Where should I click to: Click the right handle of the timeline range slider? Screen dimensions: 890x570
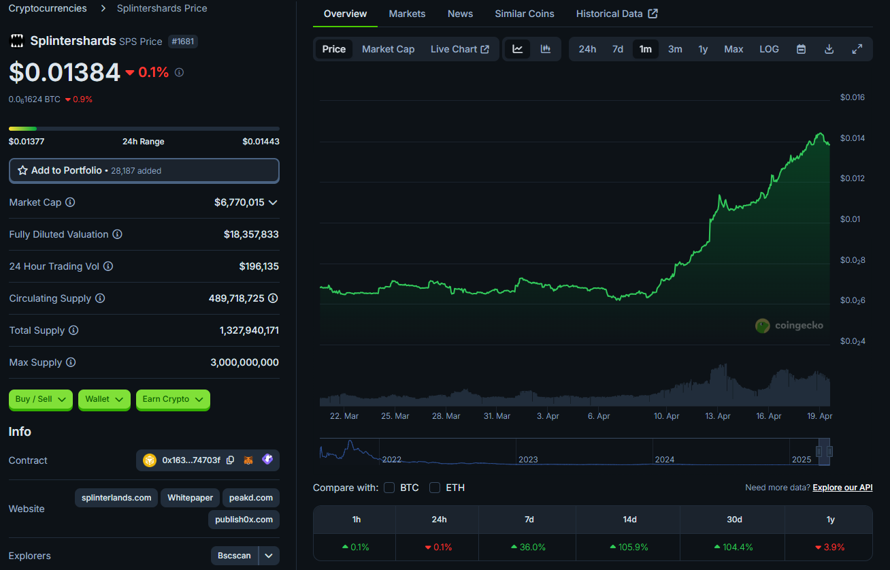[x=829, y=452]
